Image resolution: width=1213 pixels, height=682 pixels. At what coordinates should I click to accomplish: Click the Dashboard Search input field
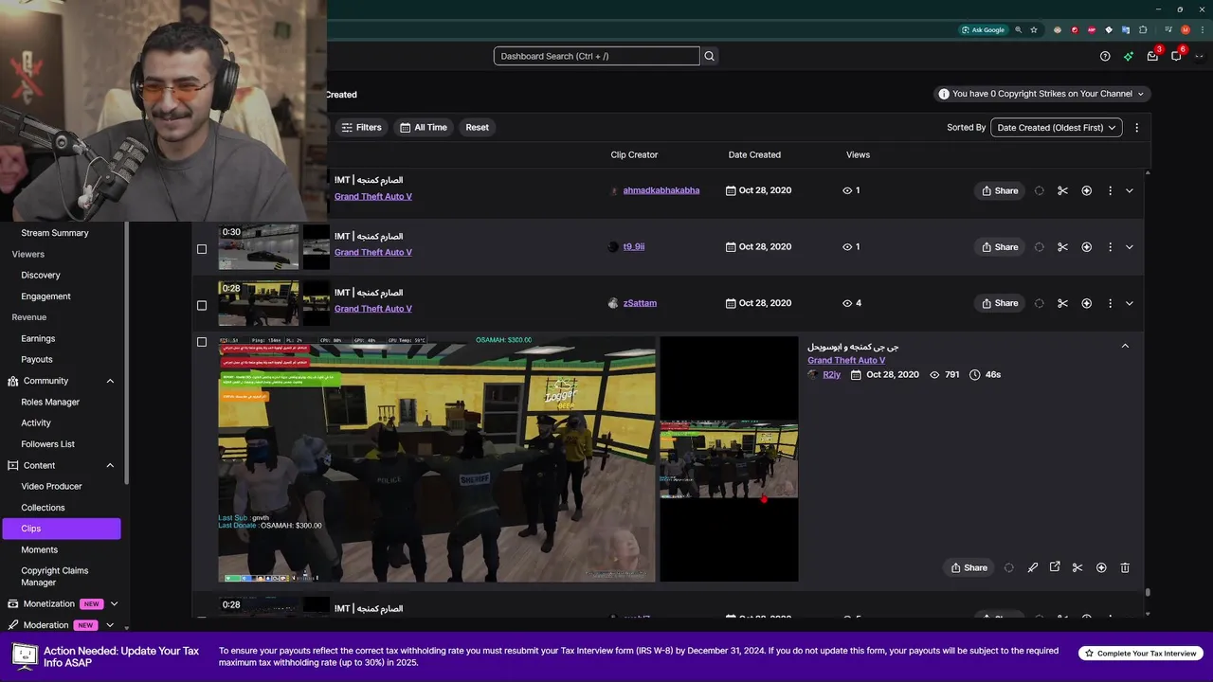tap(596, 56)
